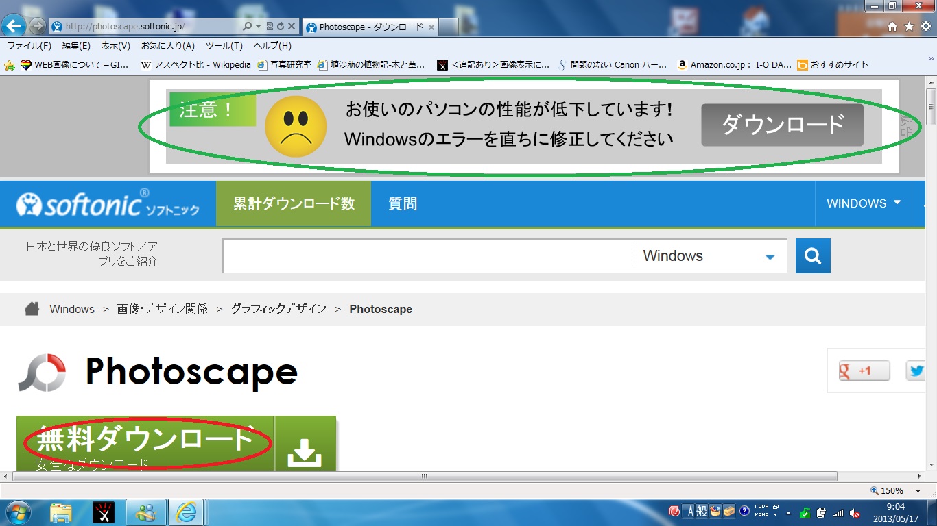The image size is (937, 526).
Task: Click the browser Forward arrow button
Action: (x=38, y=27)
